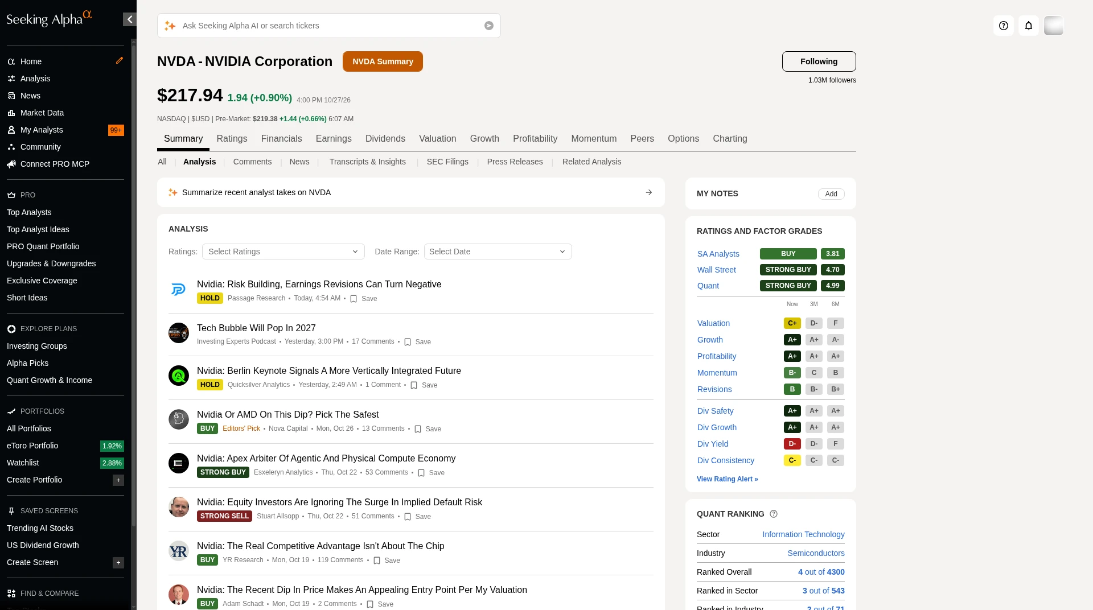The height and width of the screenshot is (610, 1093).
Task: Select the SEC Filings sub-tab
Action: pos(447,162)
